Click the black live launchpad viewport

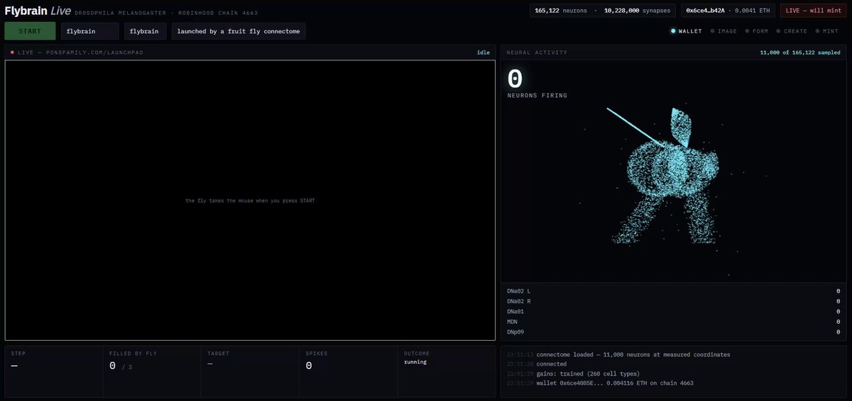[250, 200]
